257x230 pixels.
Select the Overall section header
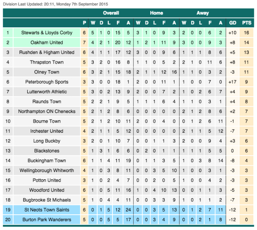tap(111, 13)
